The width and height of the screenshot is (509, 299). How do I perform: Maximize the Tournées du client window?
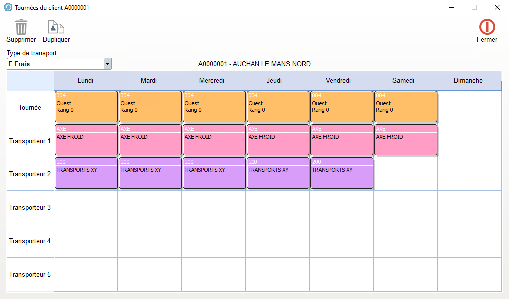point(474,7)
